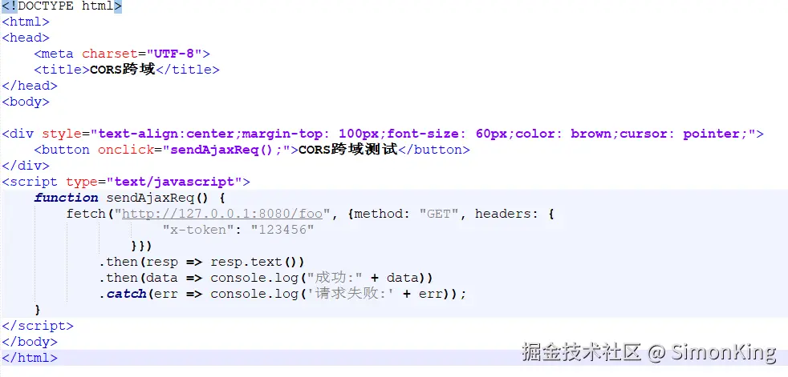Click the catch keyword
Image resolution: width=788 pixels, height=377 pixels.
tap(126, 294)
